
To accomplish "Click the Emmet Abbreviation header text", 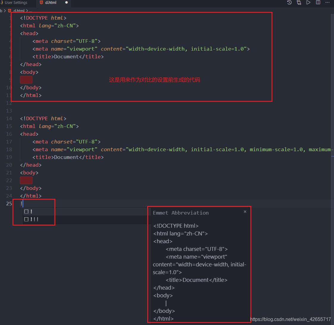I will click(x=181, y=213).
